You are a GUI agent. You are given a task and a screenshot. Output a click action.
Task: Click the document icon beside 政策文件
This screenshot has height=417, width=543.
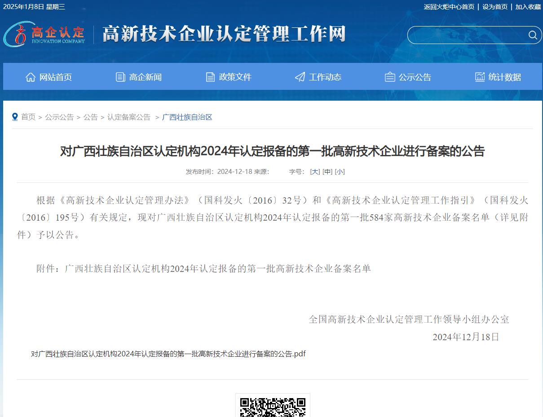coord(210,77)
